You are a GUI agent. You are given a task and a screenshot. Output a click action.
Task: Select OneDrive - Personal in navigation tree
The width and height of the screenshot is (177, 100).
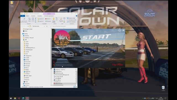(x=28, y=38)
